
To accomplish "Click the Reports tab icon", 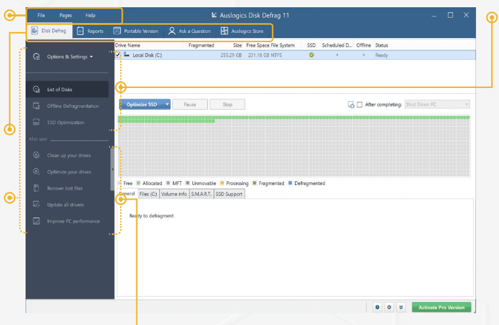I will [81, 31].
